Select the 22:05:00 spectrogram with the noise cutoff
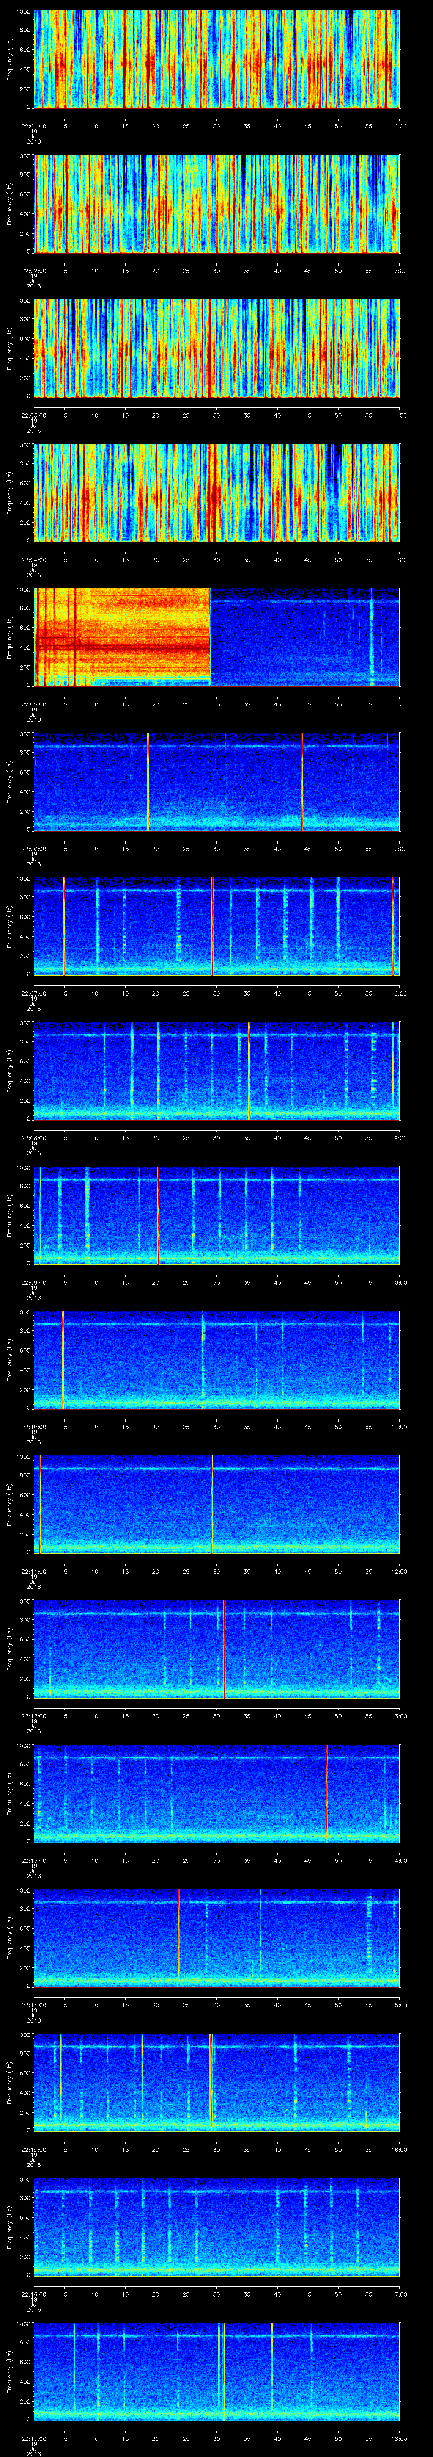This screenshot has width=433, height=2457. click(x=216, y=637)
